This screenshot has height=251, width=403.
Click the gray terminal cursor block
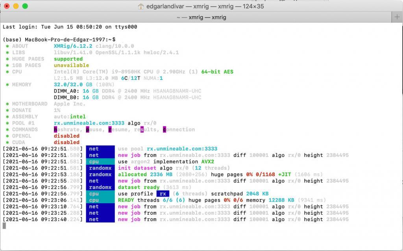coord(4,226)
